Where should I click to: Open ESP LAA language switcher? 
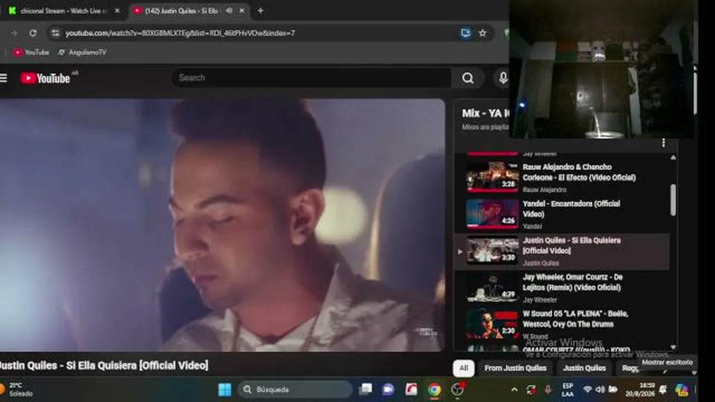point(568,390)
